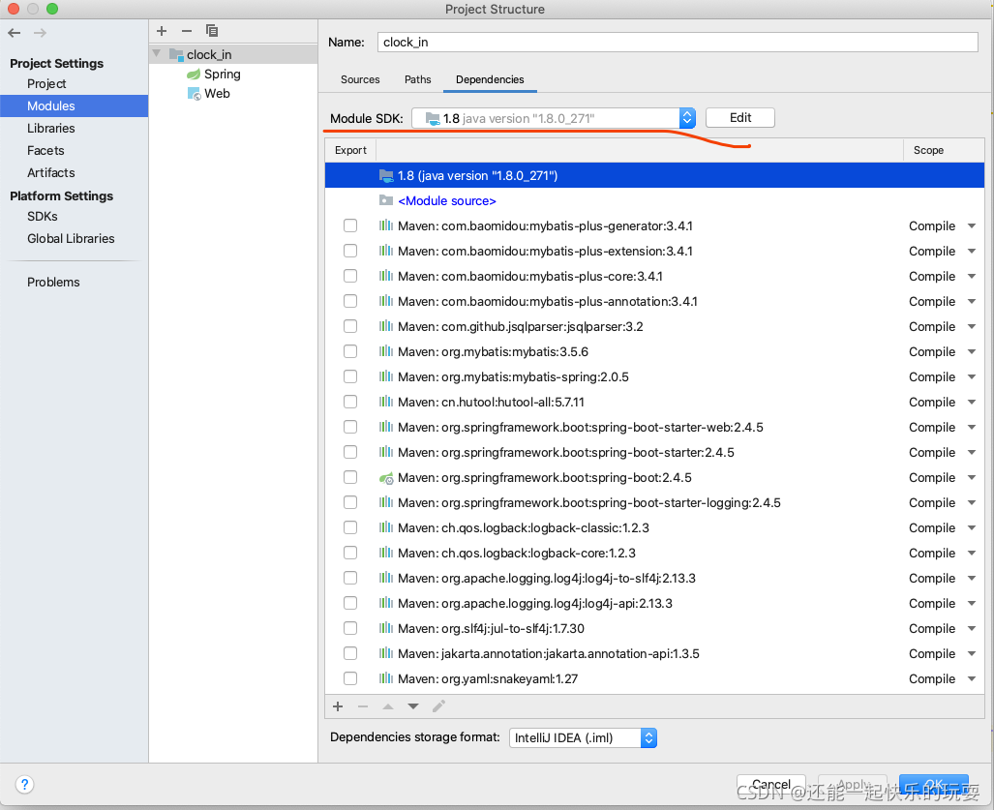Select the Web facet icon

pyautogui.click(x=194, y=94)
